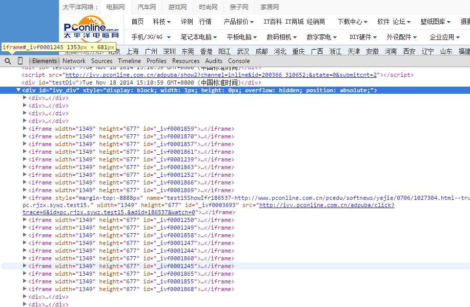Select the iframe _ivf0001855 row
The height and width of the screenshot is (307, 470).
[x=131, y=281]
